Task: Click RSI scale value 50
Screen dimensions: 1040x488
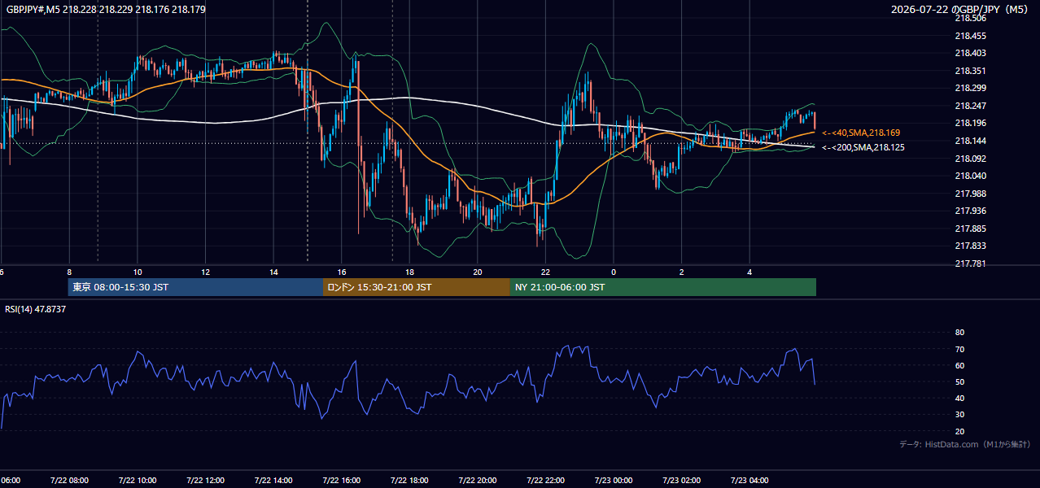Action: click(x=959, y=381)
